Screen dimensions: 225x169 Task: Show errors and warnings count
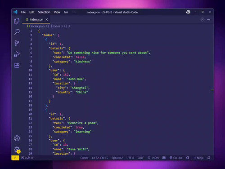tap(27, 158)
